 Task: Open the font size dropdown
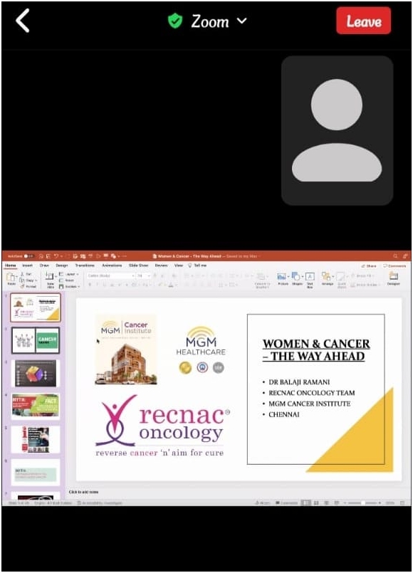(144, 275)
